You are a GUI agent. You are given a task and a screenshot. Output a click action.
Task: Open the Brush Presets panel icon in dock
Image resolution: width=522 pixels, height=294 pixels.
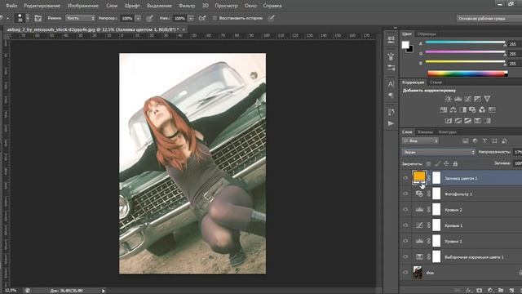tap(391, 68)
